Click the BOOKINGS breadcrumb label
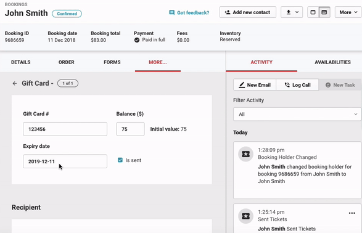 [16, 4]
